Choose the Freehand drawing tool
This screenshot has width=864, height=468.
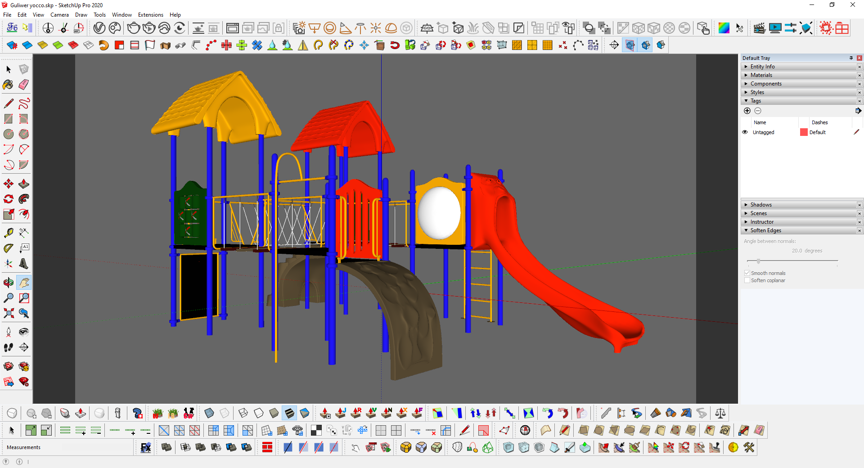click(x=24, y=103)
